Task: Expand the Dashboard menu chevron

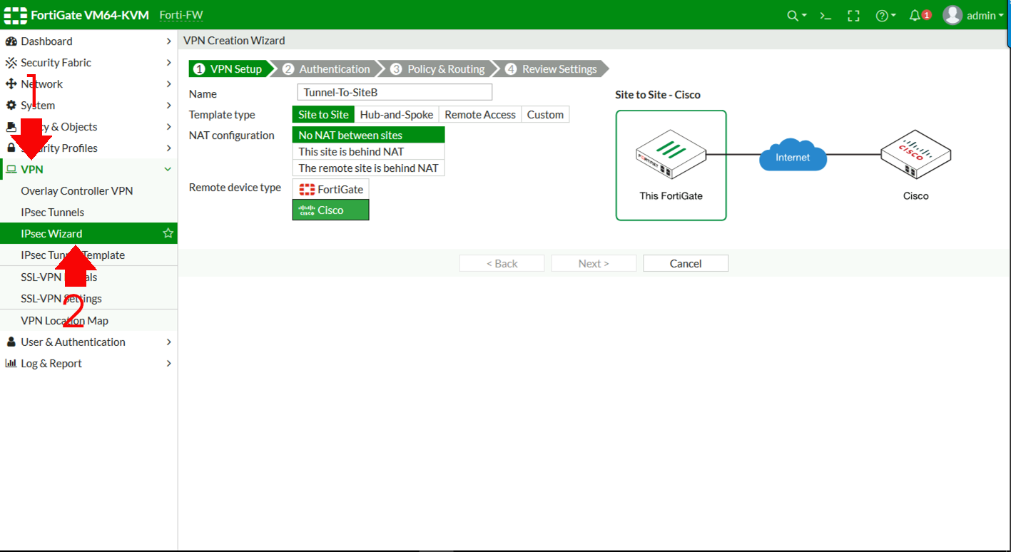Action: point(168,41)
